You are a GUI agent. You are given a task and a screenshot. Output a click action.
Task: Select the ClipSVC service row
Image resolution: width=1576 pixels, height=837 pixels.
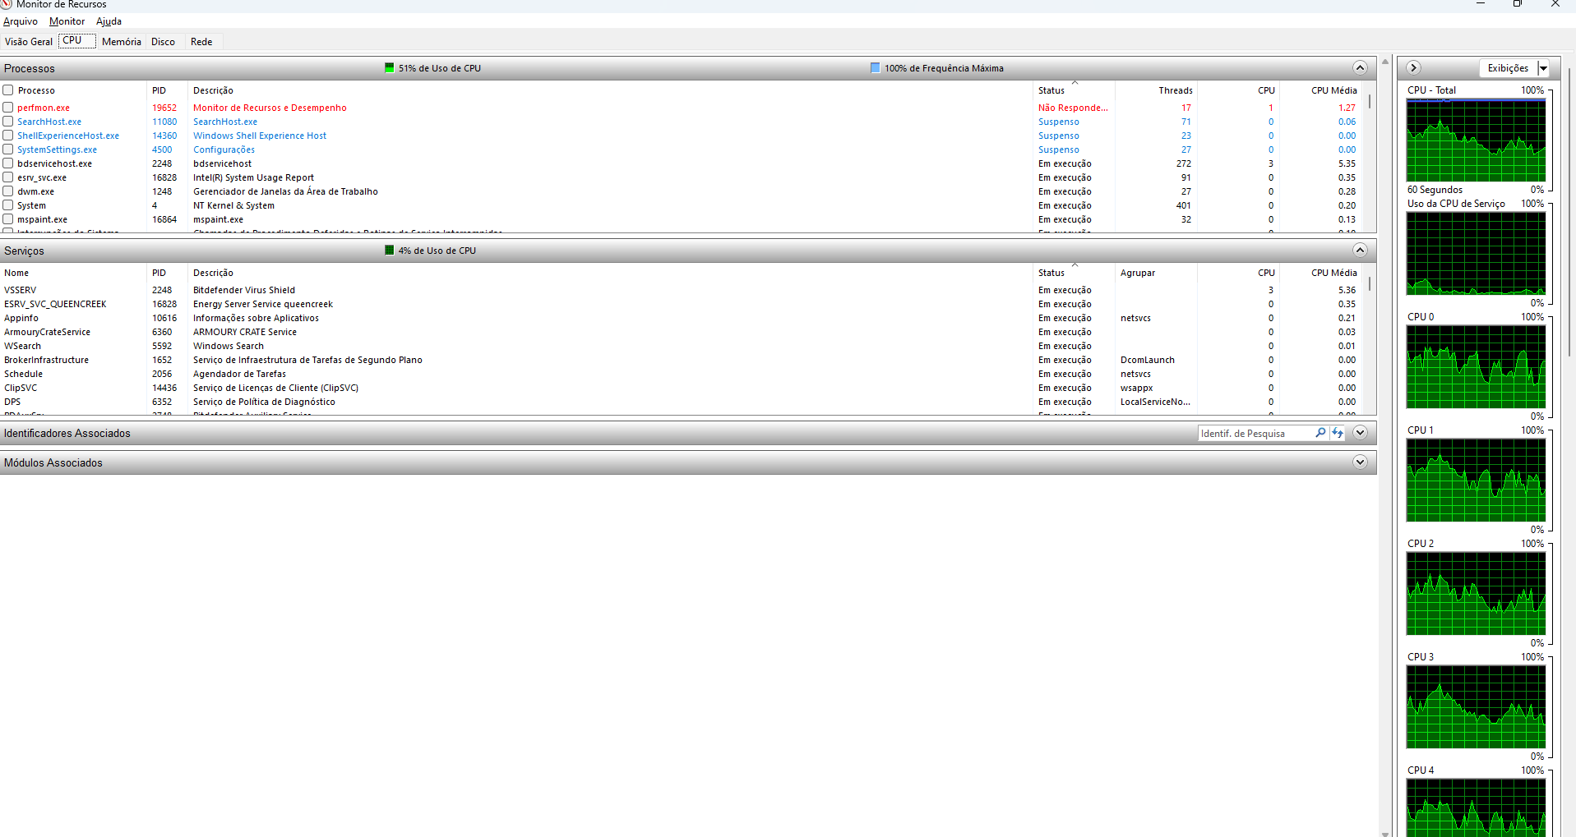(681, 388)
